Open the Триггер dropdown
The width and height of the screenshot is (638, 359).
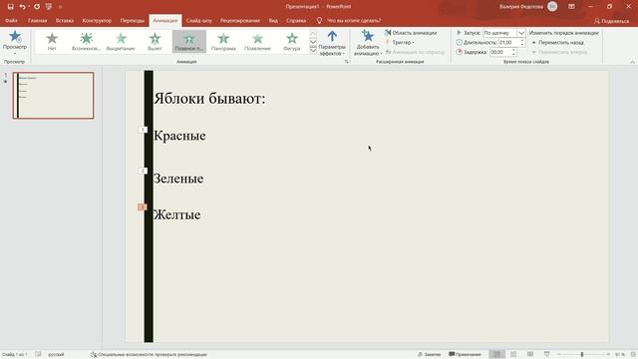click(400, 42)
